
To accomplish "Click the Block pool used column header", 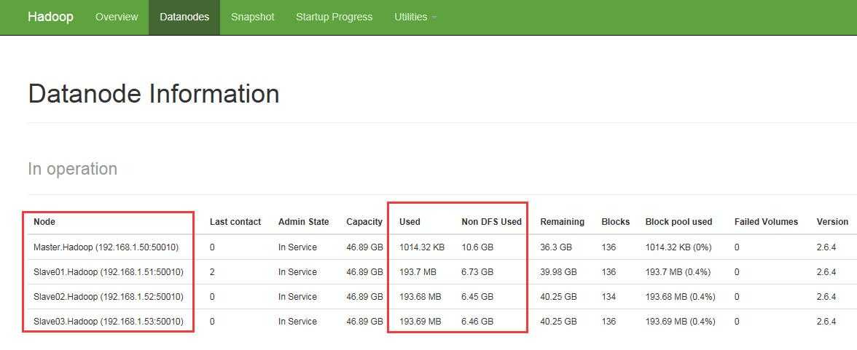I will (x=678, y=222).
